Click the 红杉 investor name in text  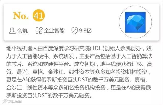(x=137, y=64)
